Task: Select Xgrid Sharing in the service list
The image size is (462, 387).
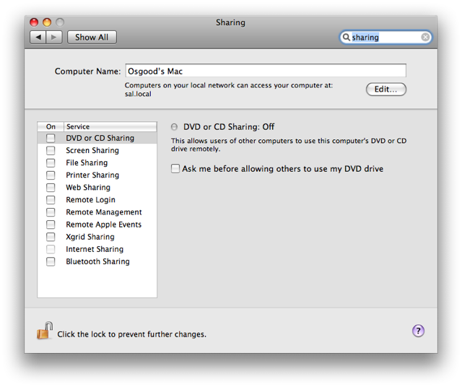Action: pos(97,237)
